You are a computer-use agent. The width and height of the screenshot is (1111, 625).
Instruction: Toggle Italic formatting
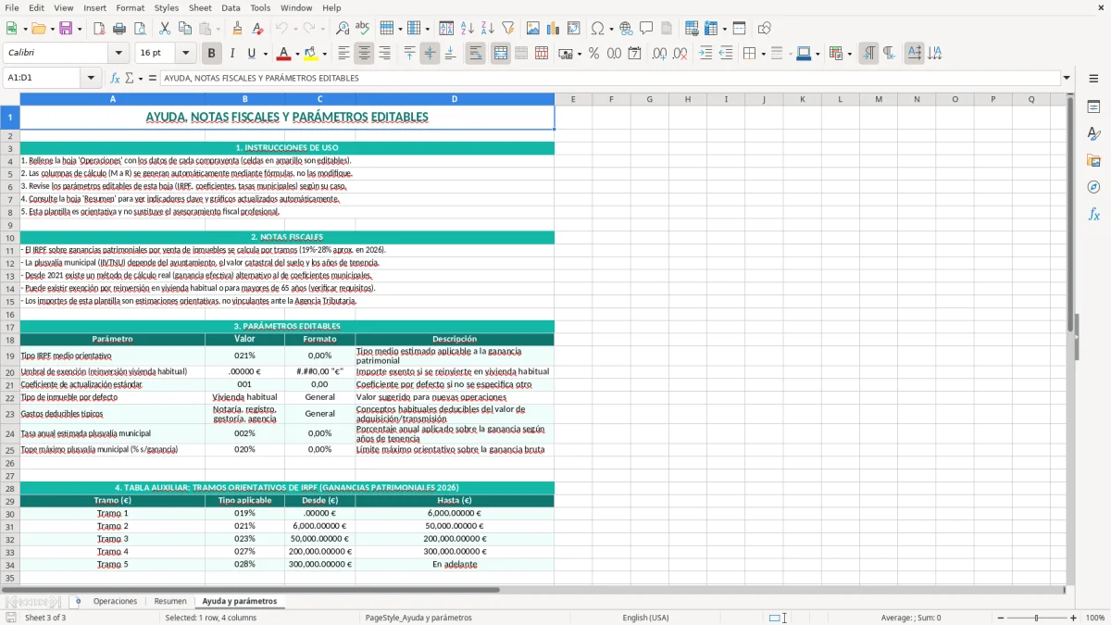click(231, 54)
